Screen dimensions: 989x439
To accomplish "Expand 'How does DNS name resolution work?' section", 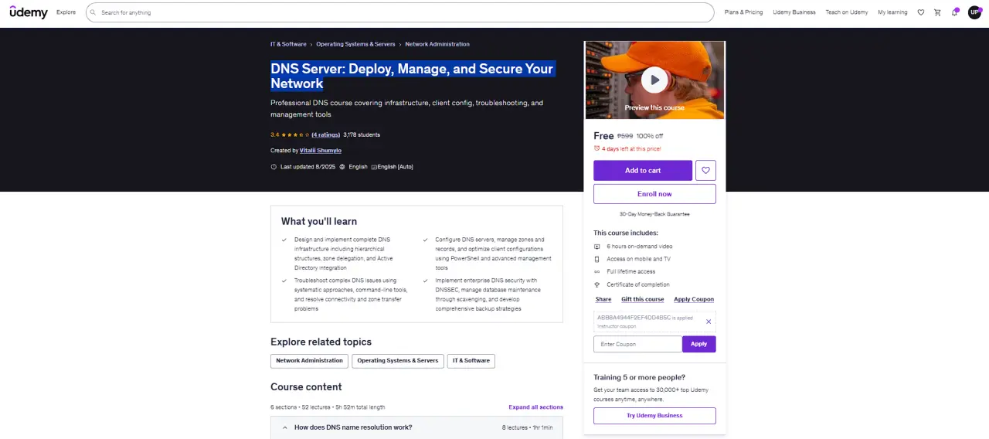I will 416,427.
